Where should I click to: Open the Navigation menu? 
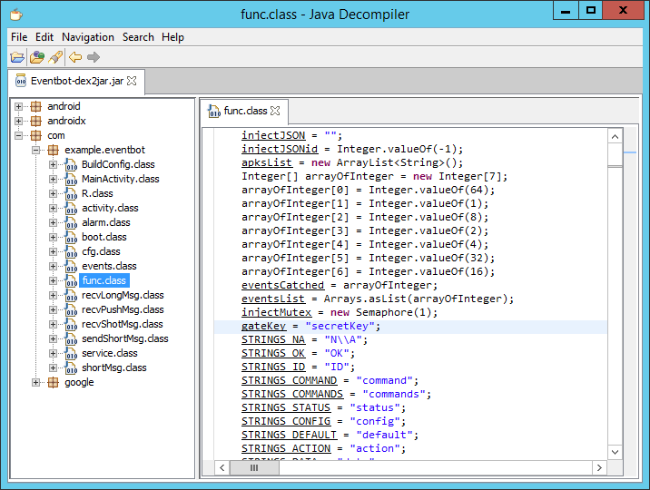88,37
